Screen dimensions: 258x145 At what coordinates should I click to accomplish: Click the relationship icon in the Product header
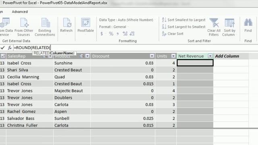[x=81, y=56]
